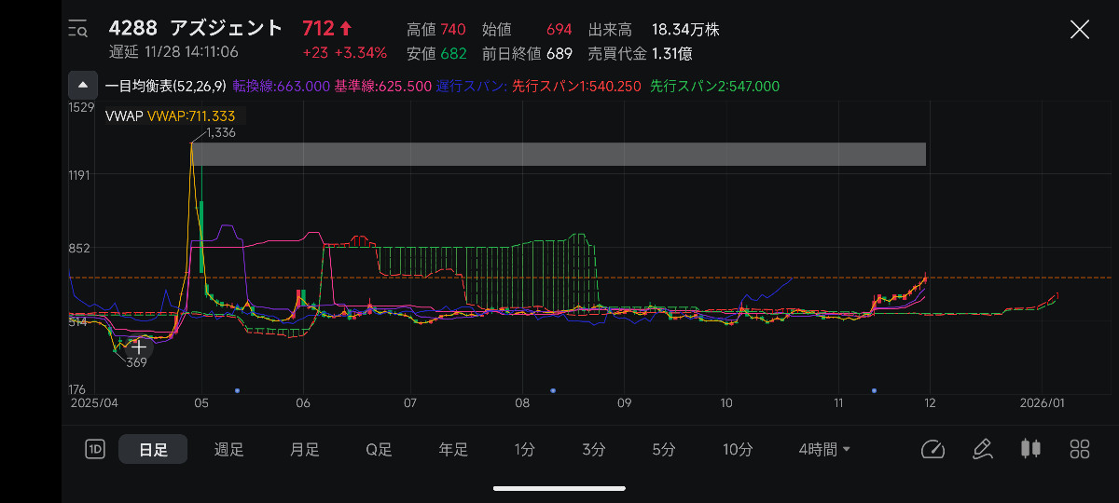Switch to the Q足 quarterly tab

pyautogui.click(x=379, y=450)
